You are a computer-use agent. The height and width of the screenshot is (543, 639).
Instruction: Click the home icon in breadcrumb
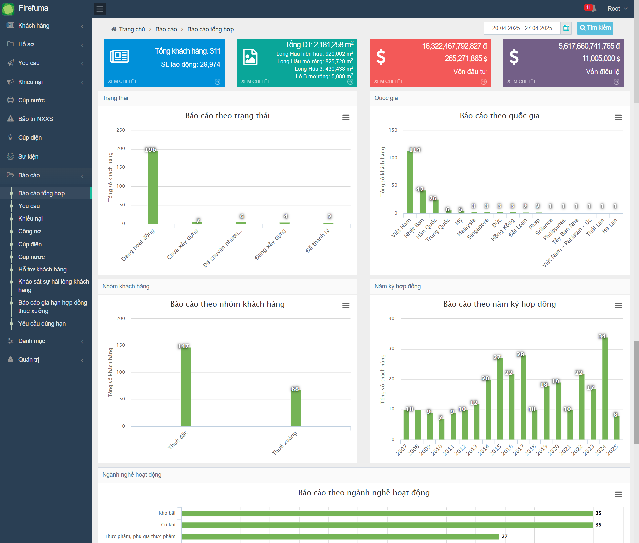(114, 29)
